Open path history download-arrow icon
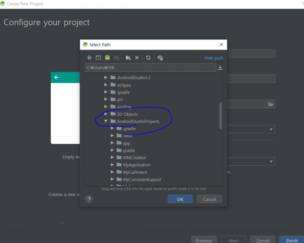This screenshot has height=243, width=304. 220,68
